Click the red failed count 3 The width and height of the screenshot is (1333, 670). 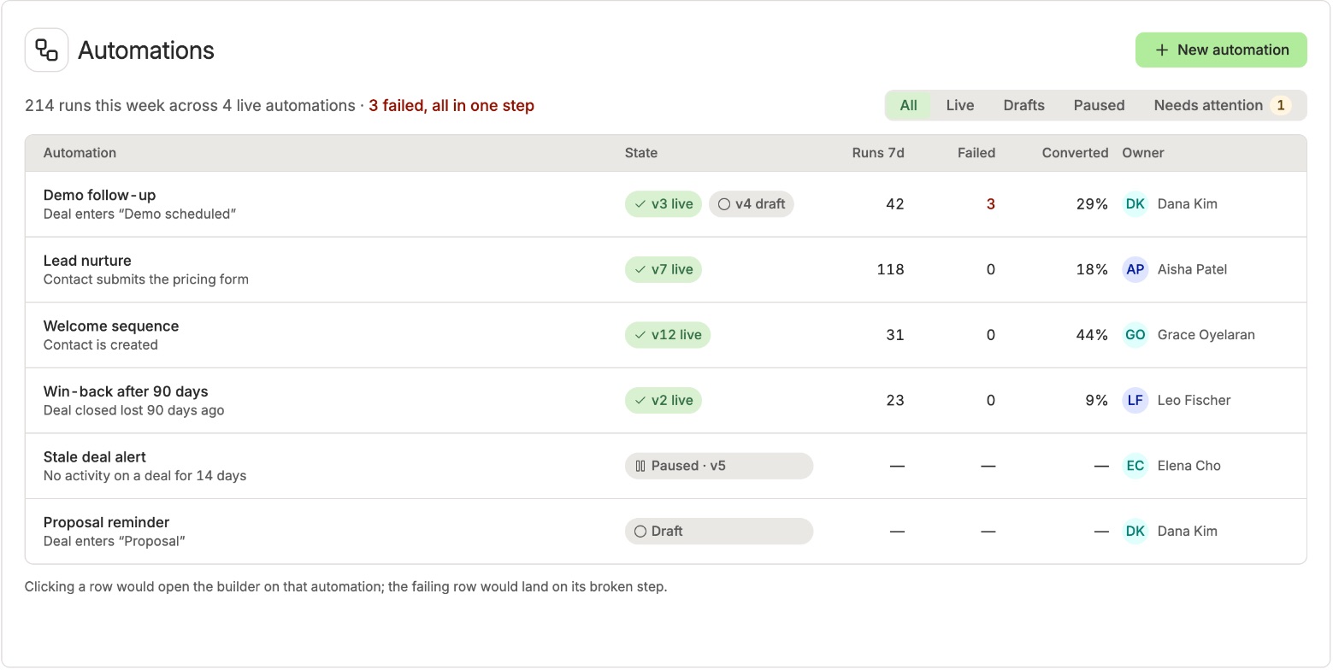[x=990, y=204]
